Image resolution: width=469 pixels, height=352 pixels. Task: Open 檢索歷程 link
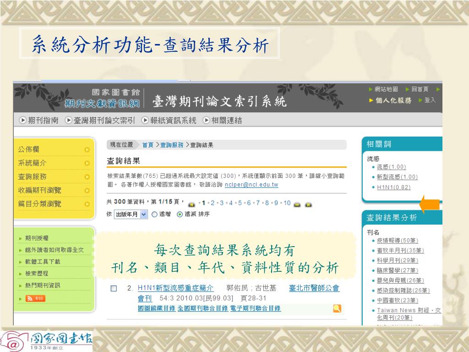[37, 273]
